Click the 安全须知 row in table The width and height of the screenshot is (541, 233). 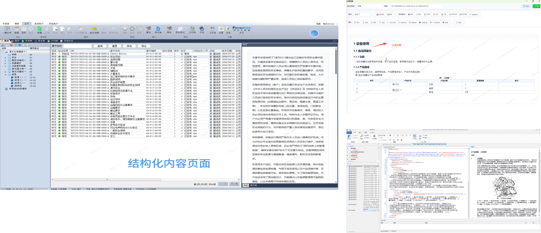(x=146, y=56)
